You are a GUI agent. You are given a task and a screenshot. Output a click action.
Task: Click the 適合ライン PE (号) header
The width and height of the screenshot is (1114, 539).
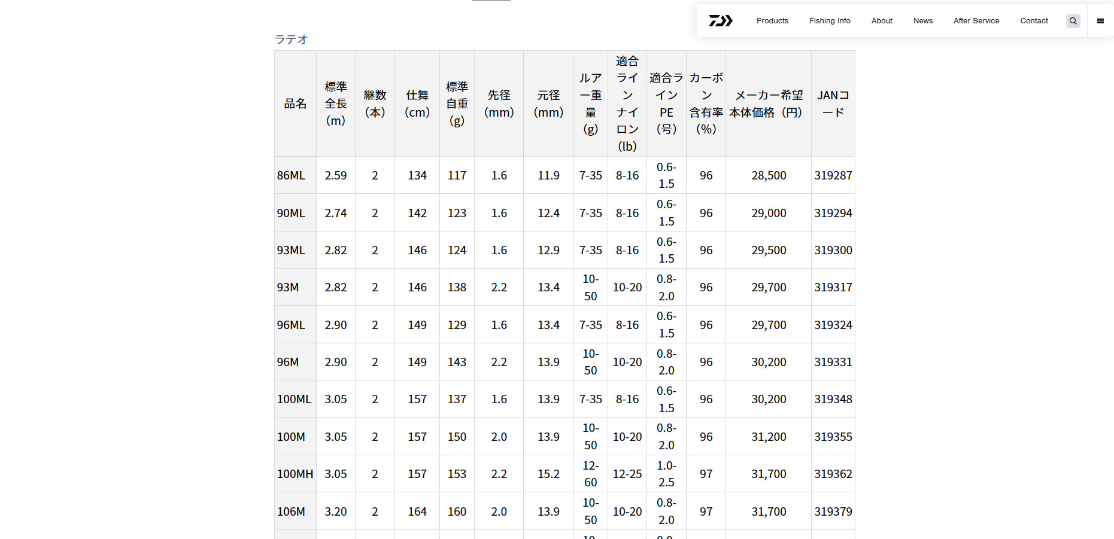pyautogui.click(x=666, y=103)
